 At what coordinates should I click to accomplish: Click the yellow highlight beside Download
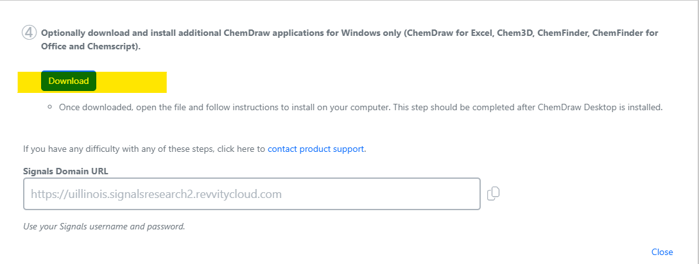coord(132,82)
